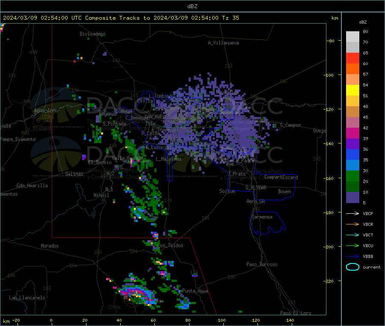Click the 'Salinas' map label

click(74, 174)
